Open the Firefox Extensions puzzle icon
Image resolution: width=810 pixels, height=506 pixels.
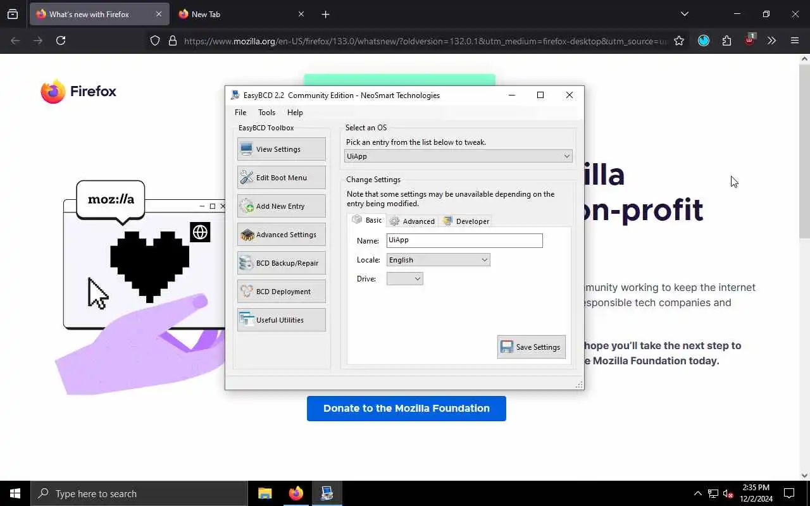(726, 40)
